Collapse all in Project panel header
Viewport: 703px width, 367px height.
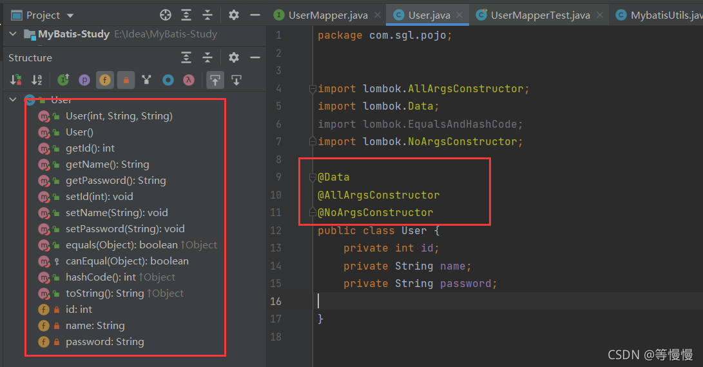click(207, 15)
